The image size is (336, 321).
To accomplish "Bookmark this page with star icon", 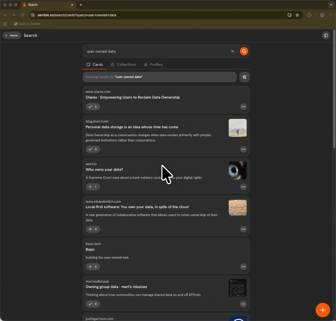I will [x=297, y=15].
